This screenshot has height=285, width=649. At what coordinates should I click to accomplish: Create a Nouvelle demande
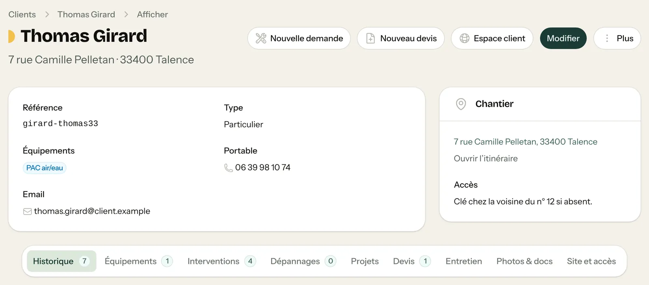tap(299, 38)
